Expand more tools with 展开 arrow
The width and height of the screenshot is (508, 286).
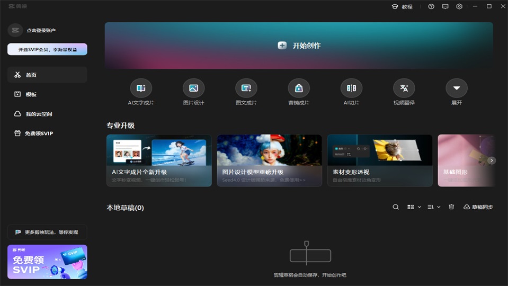pos(457,88)
